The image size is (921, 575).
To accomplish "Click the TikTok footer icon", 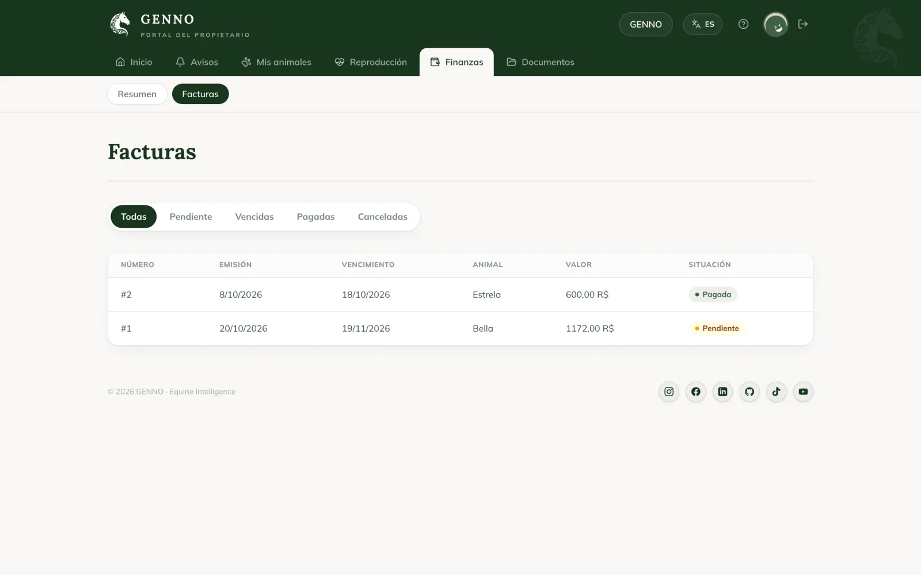I will (x=776, y=392).
